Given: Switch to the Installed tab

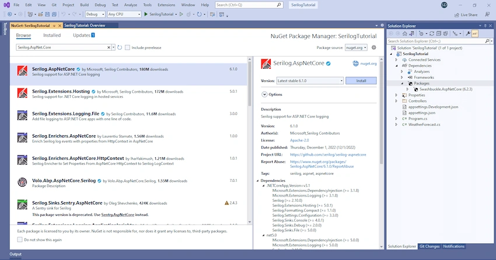Looking at the screenshot, I should [x=52, y=36].
